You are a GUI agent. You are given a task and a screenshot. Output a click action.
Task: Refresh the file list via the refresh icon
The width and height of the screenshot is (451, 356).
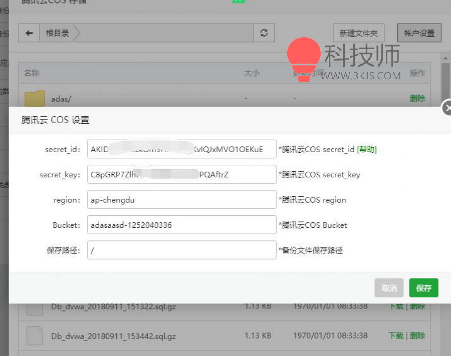(x=264, y=33)
